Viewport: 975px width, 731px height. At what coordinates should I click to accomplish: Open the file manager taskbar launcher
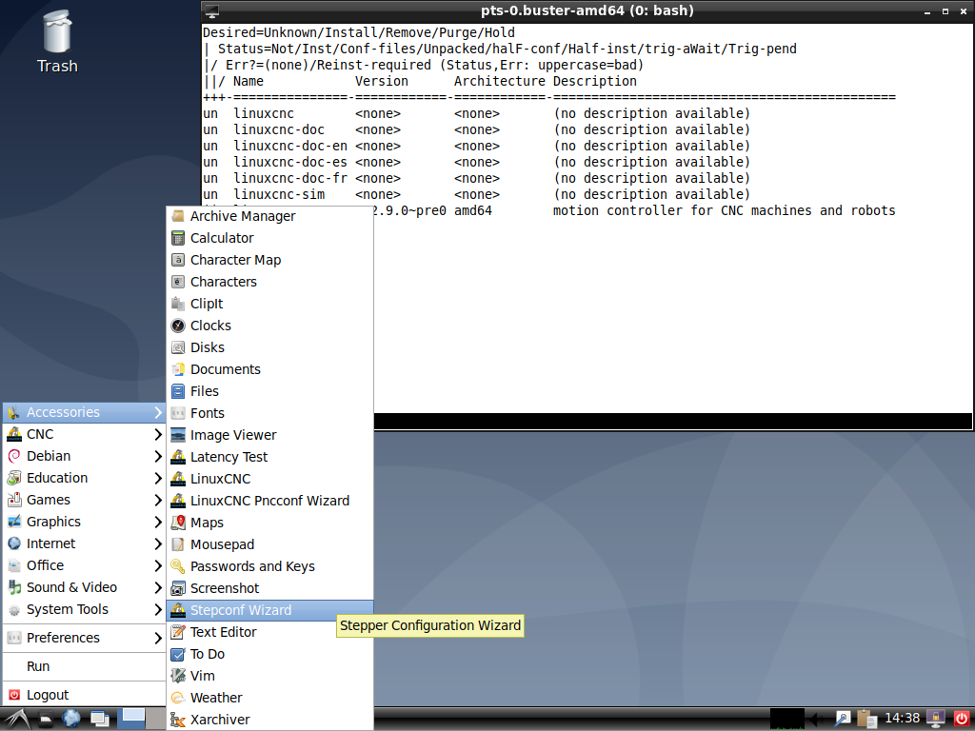point(46,720)
